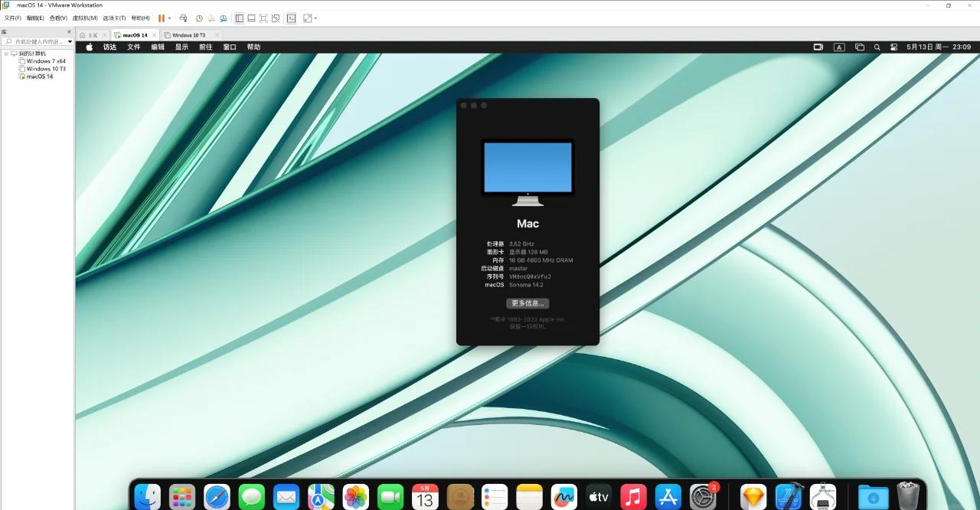Collapse the 我的计算机 tree node
Viewport: 980px width, 510px height.
[5, 54]
